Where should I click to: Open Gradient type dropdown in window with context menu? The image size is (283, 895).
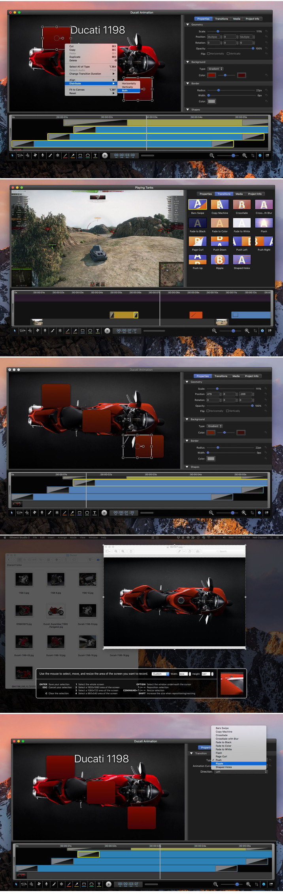pyautogui.click(x=215, y=69)
